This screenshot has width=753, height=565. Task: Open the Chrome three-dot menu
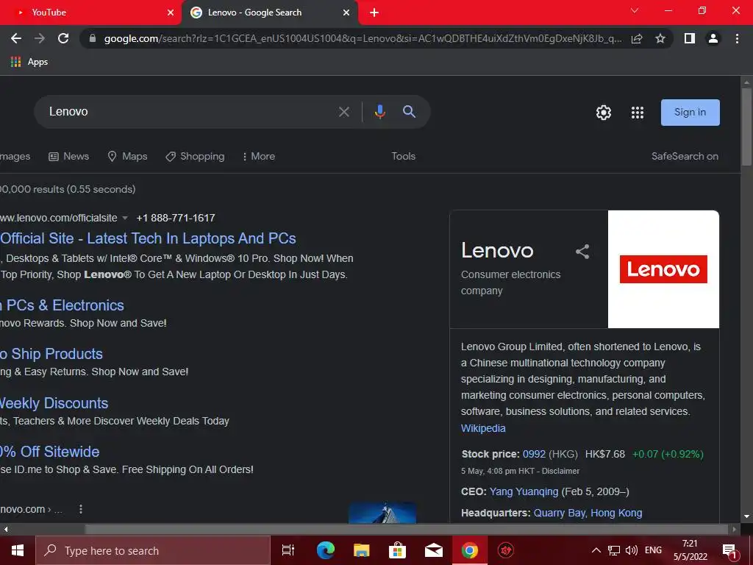pos(737,38)
